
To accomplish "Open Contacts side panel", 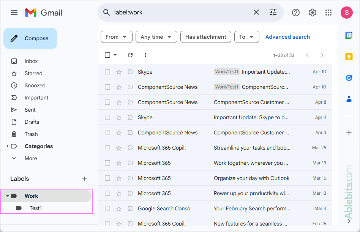I will (349, 99).
